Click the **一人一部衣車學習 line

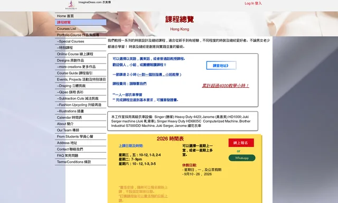click(x=127, y=95)
